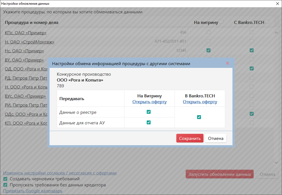
Task: Open Н, ОАО «СтройМонтаж» procedure link
Action: pyautogui.click(x=30, y=42)
